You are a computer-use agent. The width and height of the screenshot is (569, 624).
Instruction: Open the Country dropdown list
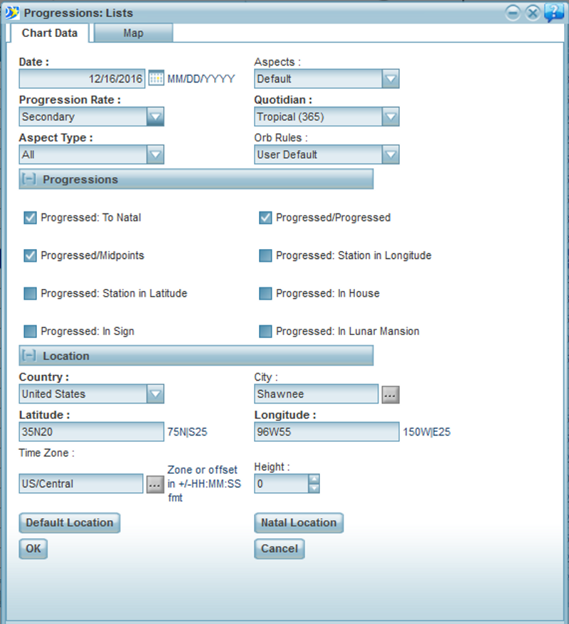(x=154, y=393)
